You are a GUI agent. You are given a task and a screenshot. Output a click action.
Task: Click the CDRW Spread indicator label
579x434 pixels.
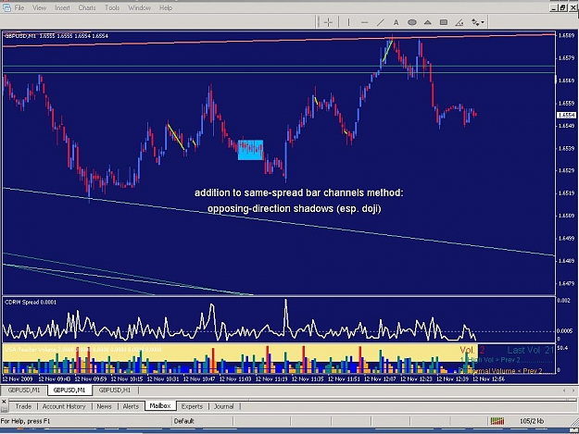click(31, 302)
